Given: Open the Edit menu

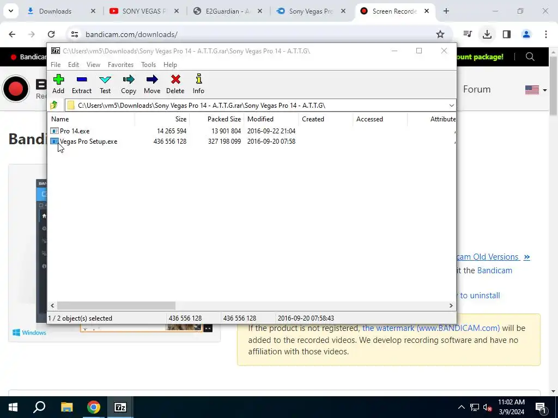Looking at the screenshot, I should tap(74, 65).
